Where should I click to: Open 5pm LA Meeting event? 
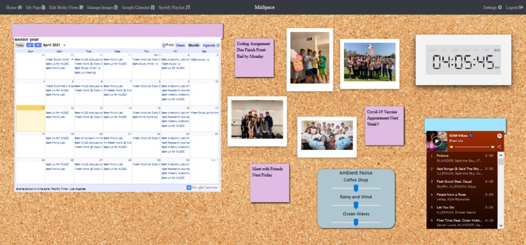(85, 72)
